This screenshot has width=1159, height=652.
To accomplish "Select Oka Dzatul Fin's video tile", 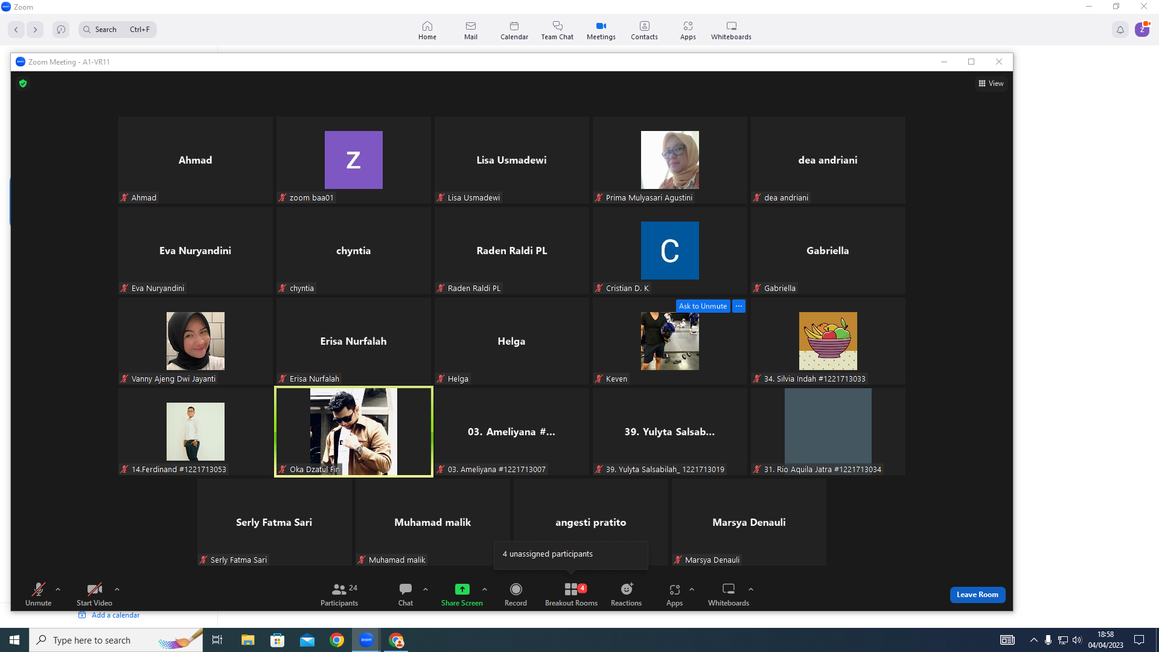I will 354,432.
